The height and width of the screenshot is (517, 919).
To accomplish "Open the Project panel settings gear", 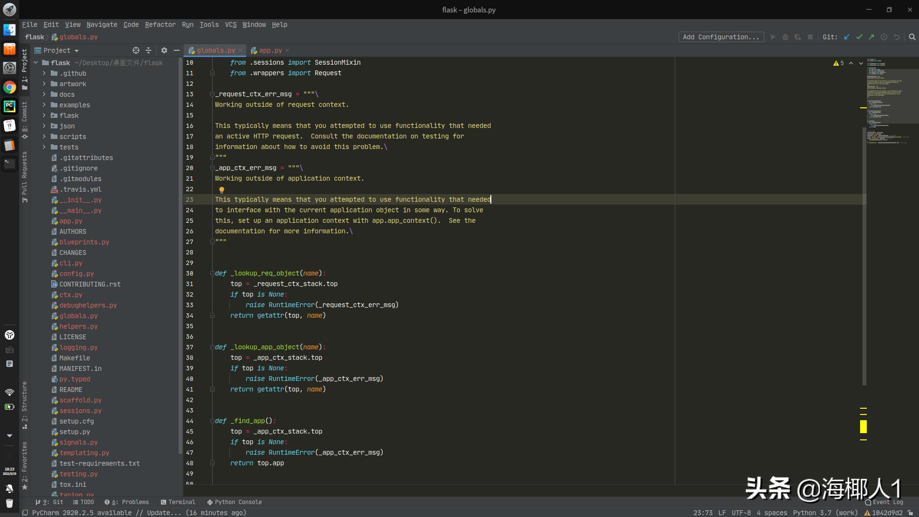I will (x=164, y=50).
